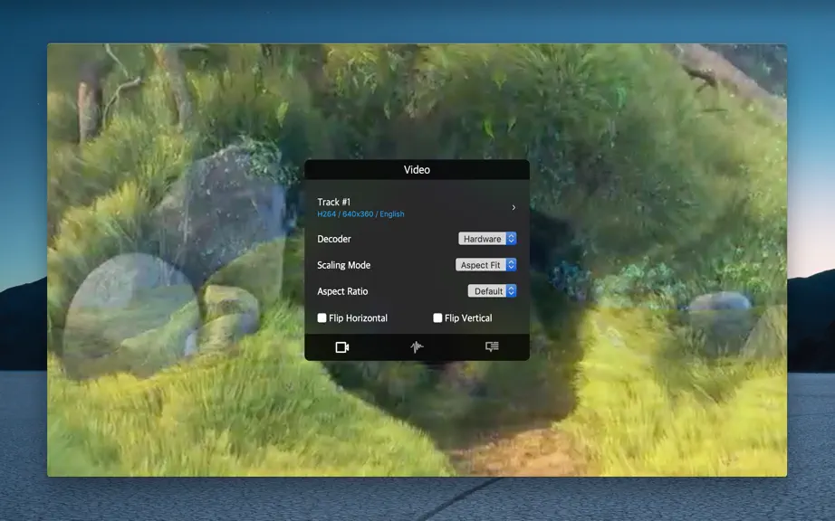Click the Flip Horizontal label text

point(358,317)
